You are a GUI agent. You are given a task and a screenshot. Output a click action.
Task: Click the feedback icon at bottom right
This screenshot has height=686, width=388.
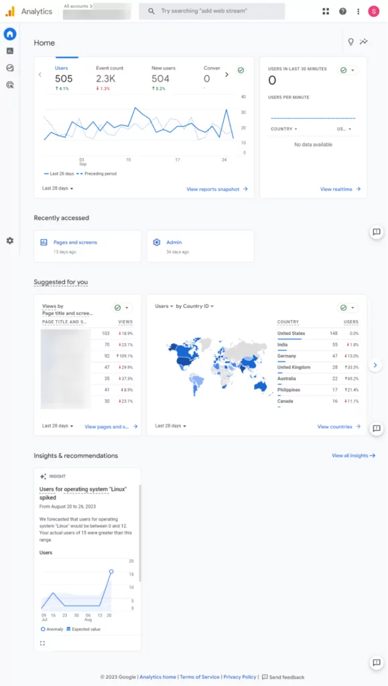tap(376, 663)
